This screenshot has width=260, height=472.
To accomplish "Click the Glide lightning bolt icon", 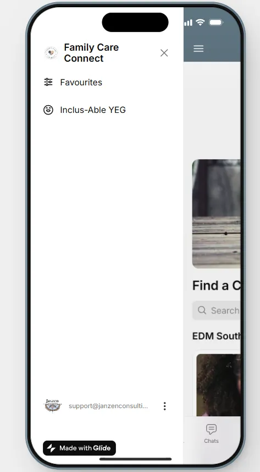I will click(51, 448).
